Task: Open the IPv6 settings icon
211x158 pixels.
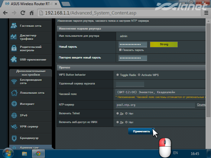Action: [x=14, y=115]
